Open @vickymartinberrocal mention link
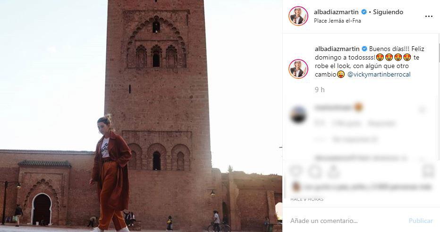 [x=379, y=75]
